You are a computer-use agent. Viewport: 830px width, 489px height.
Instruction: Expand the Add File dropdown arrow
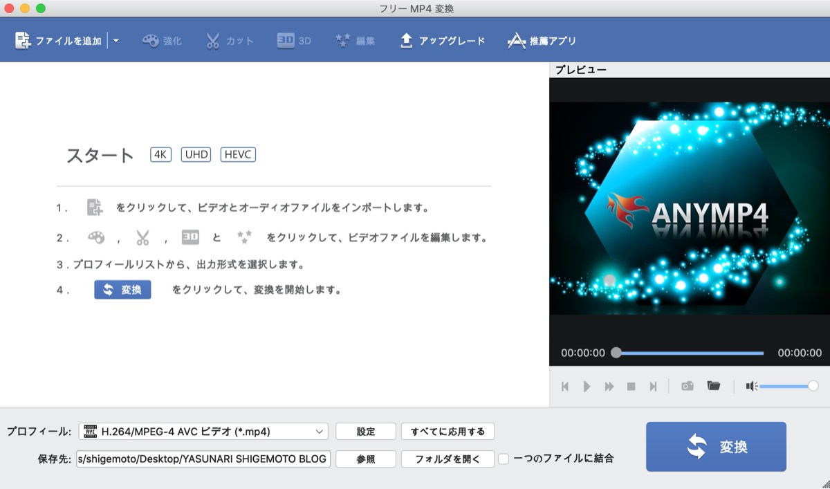tap(116, 41)
